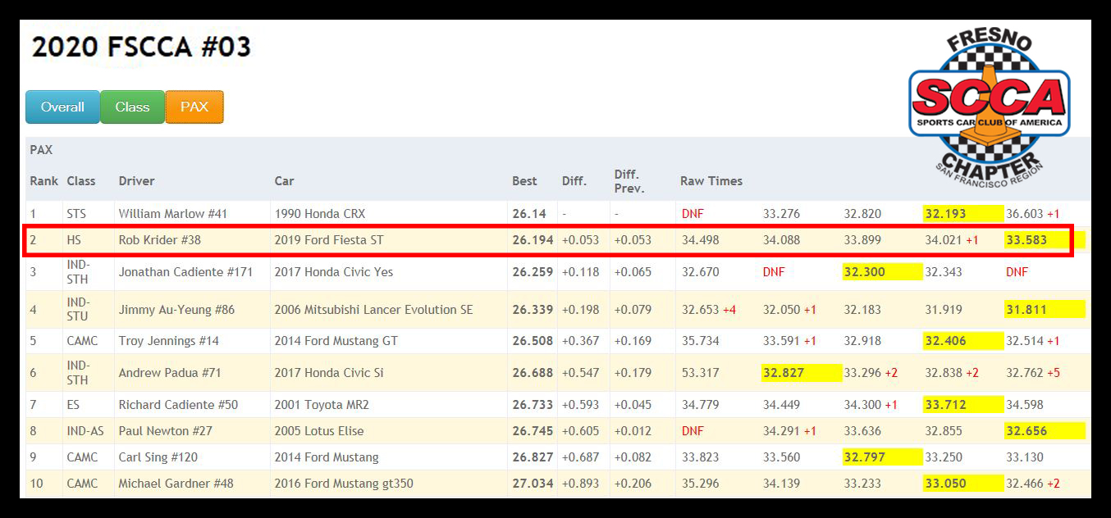Click the ES class cell
This screenshot has width=1111, height=518.
(74, 404)
